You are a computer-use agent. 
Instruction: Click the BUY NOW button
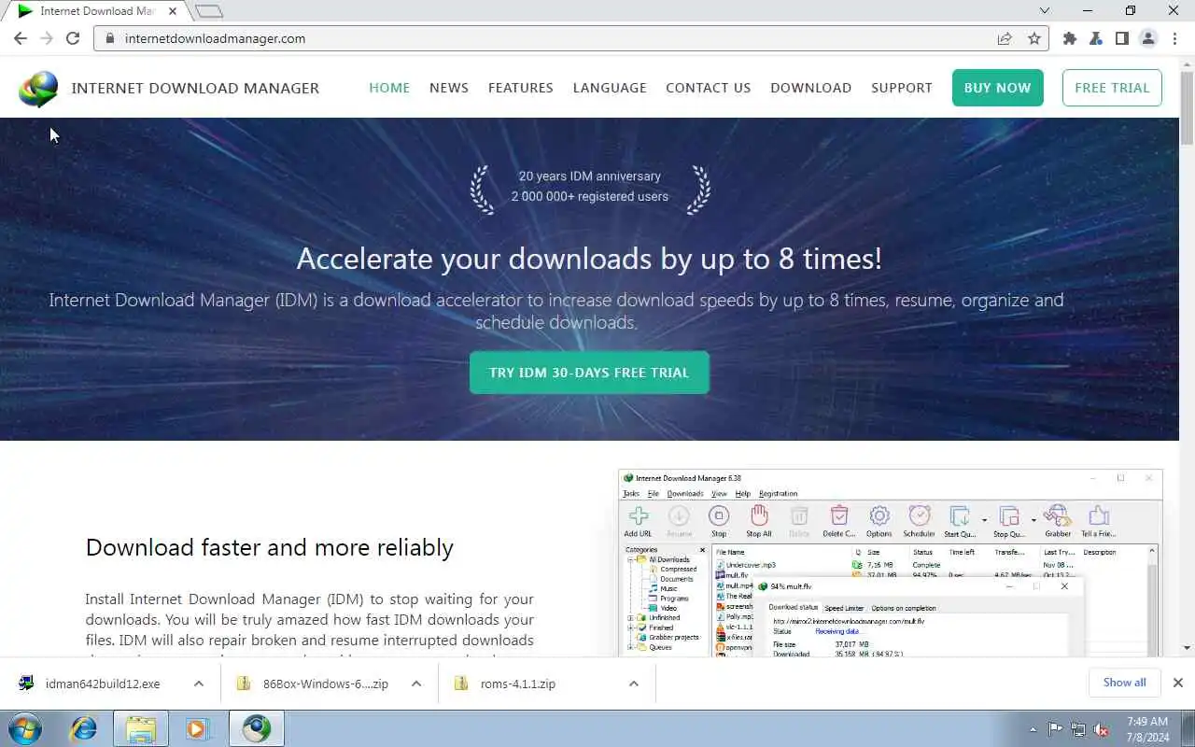point(998,88)
